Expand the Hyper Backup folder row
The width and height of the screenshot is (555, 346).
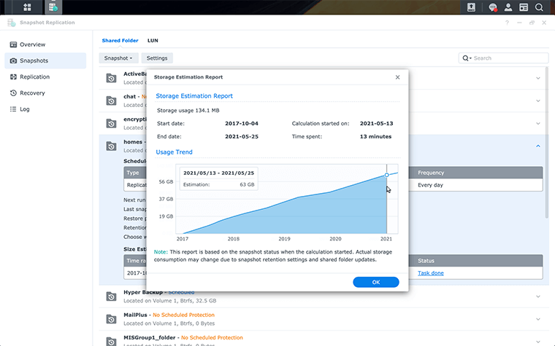538,296
